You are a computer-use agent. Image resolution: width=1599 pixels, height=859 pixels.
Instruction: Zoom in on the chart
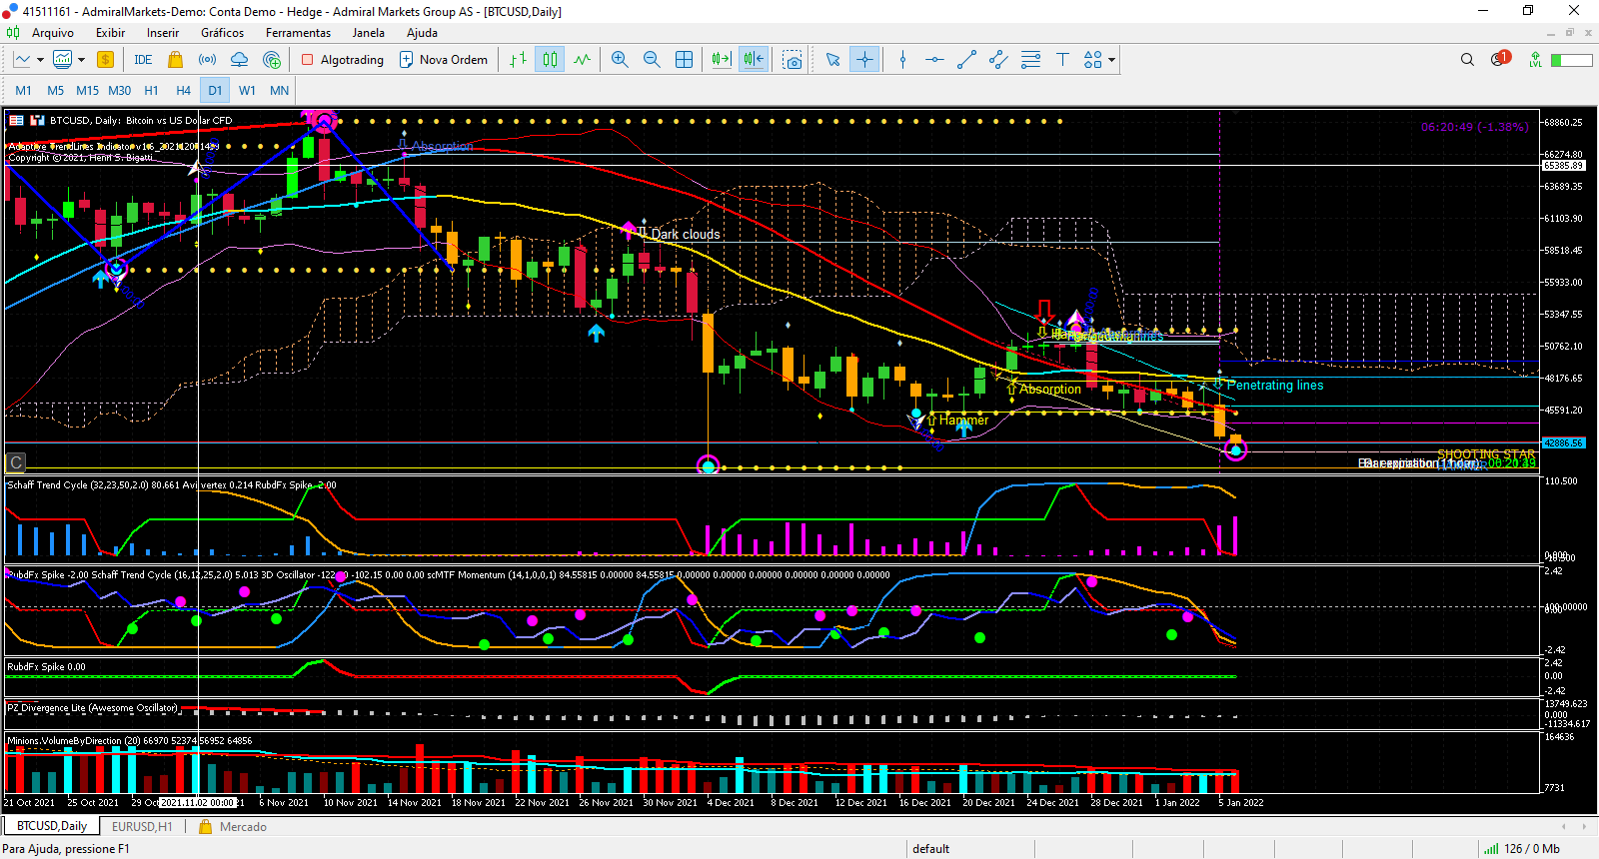[620, 60]
